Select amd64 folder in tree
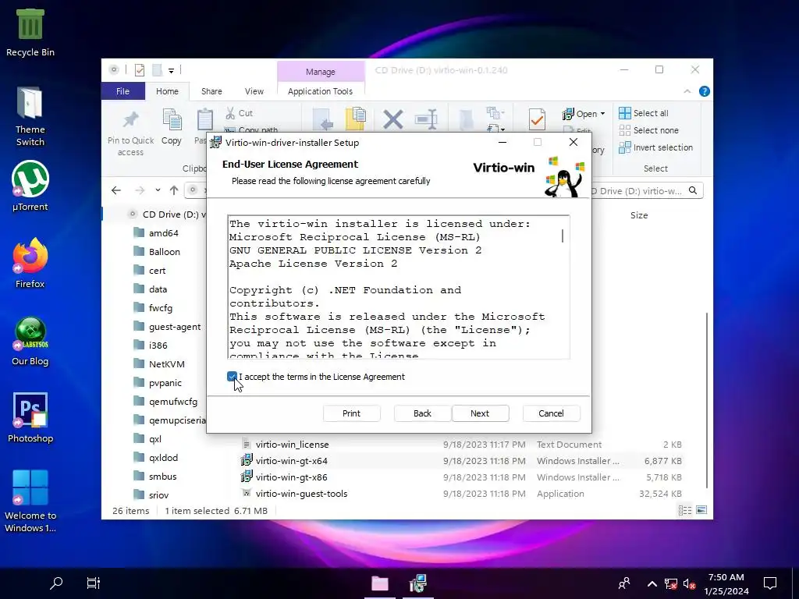The height and width of the screenshot is (599, 799). click(x=156, y=233)
